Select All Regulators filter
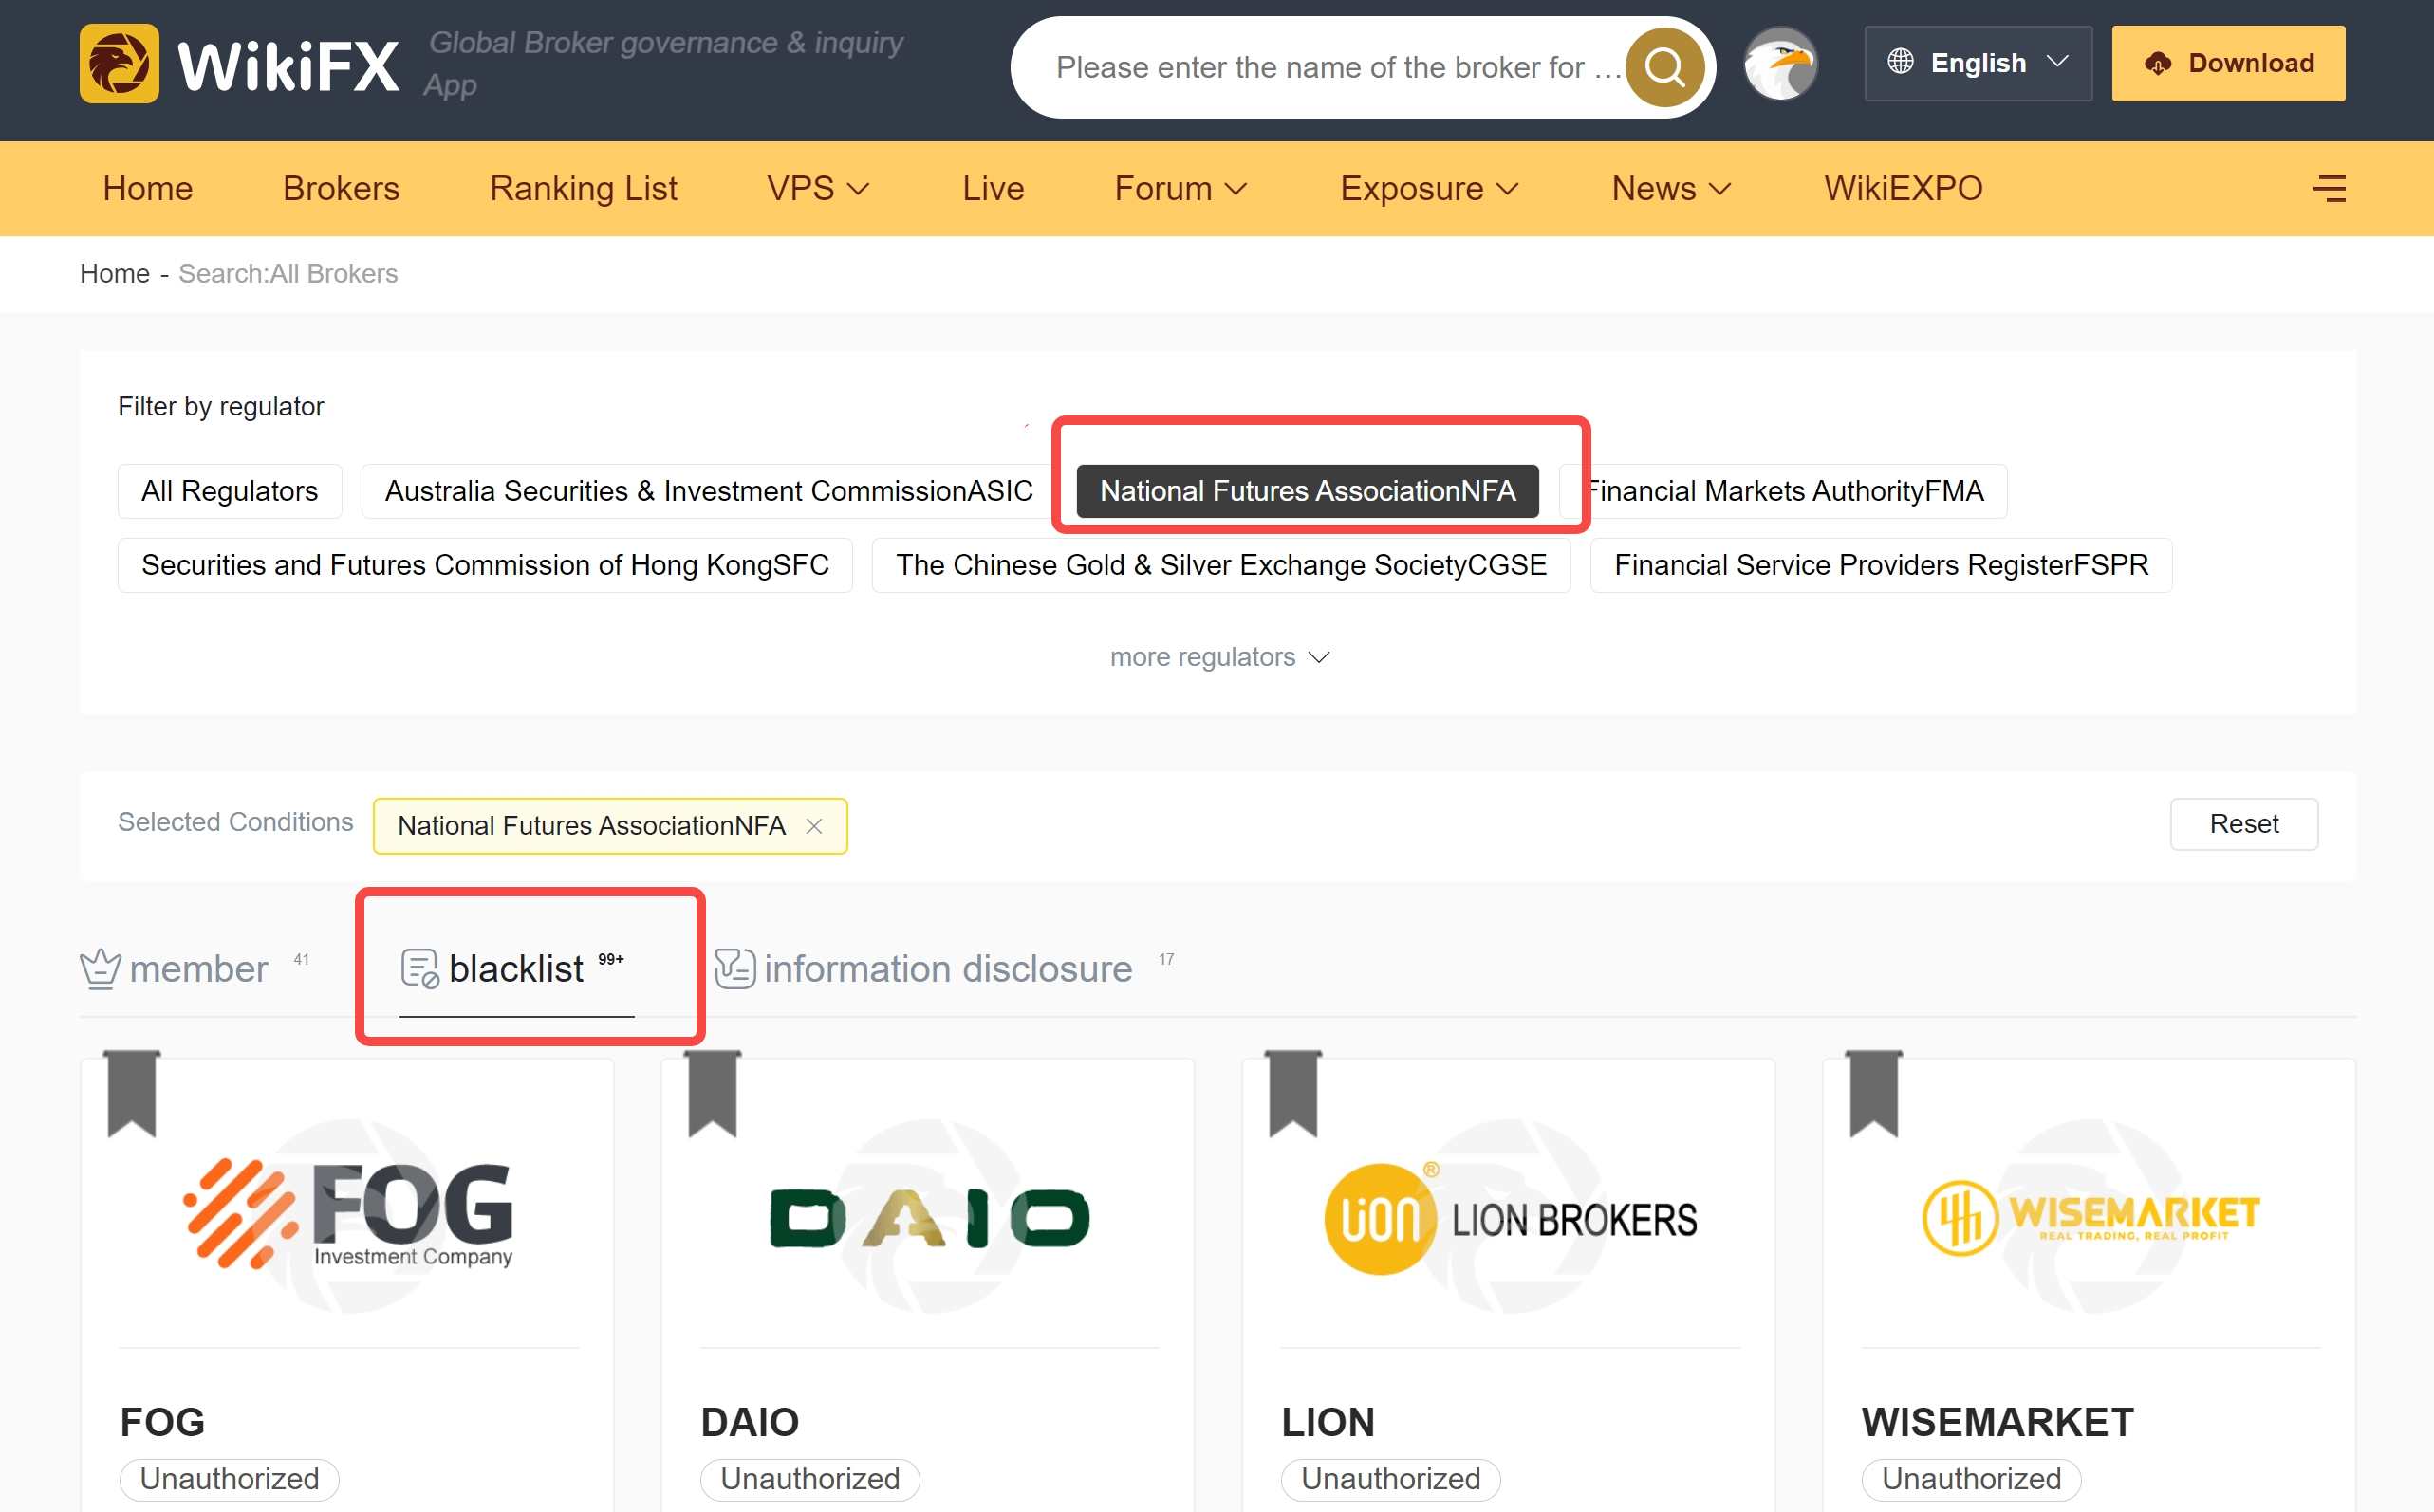Viewport: 2434px width, 1512px height. pos(230,491)
